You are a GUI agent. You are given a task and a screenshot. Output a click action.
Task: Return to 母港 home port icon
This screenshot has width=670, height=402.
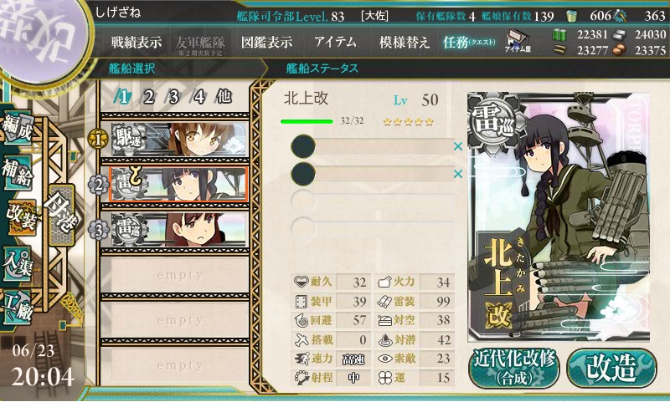pos(62,215)
